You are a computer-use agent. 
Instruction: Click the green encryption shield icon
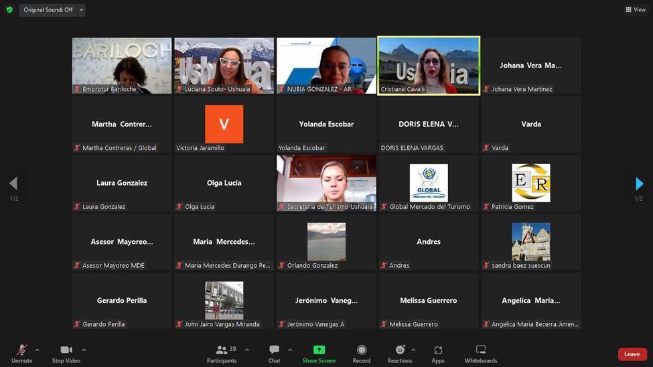point(9,10)
